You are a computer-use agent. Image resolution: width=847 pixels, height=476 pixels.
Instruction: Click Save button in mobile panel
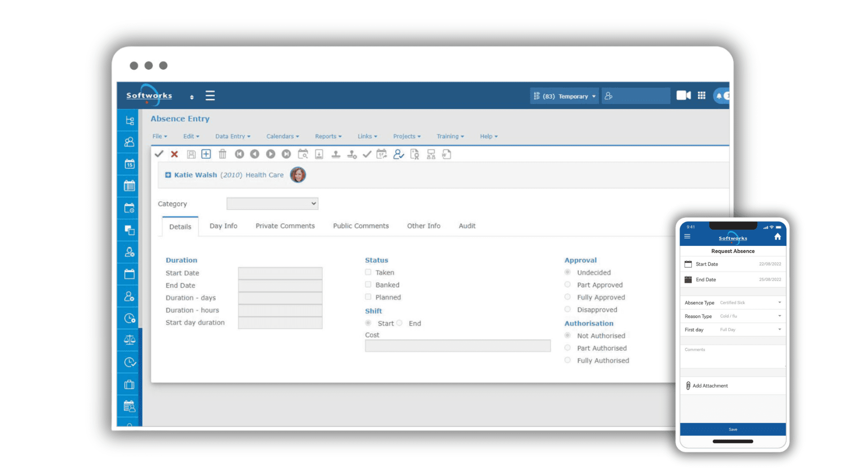click(733, 429)
